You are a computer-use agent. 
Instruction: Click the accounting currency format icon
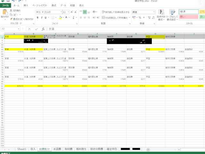(x=134, y=17)
